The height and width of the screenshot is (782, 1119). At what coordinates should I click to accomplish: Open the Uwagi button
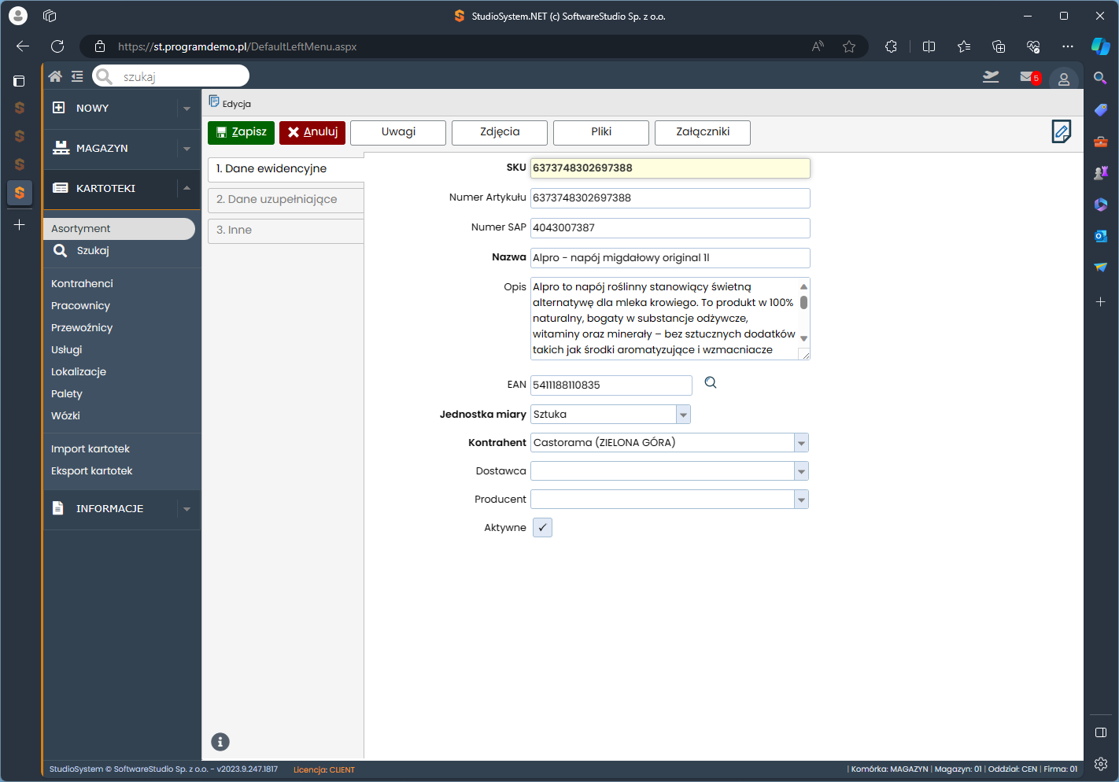pos(398,132)
